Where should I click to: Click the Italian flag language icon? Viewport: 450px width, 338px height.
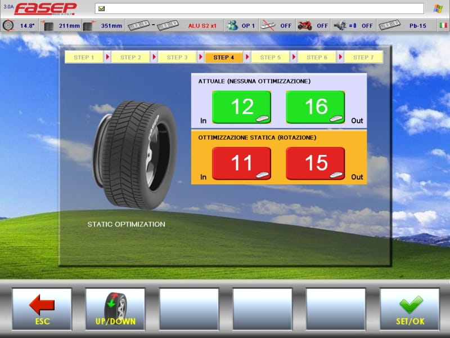click(x=442, y=25)
